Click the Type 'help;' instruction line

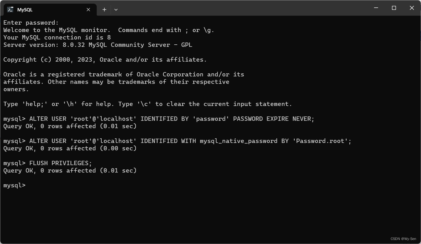147,104
